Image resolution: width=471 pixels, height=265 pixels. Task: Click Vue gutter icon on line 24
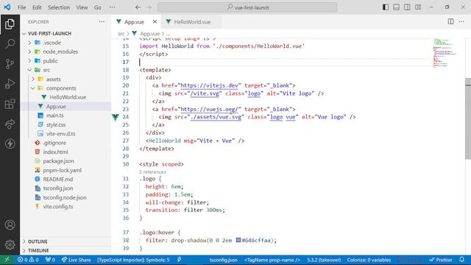point(116,117)
